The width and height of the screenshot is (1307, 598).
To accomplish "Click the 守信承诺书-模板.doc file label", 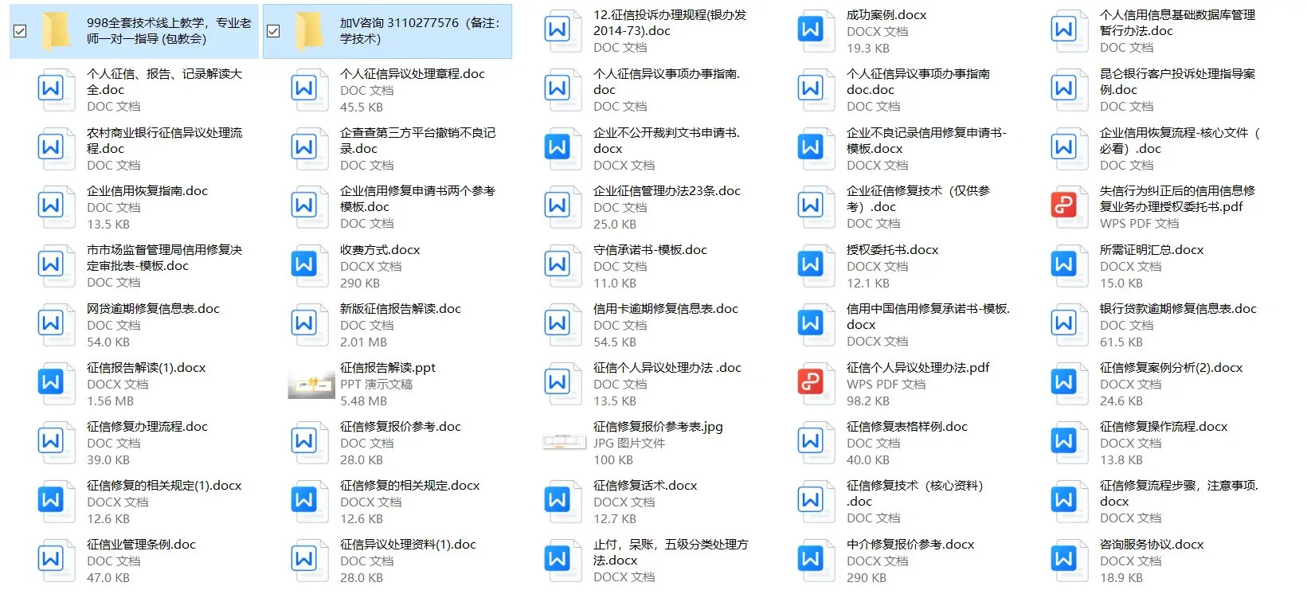I will (650, 250).
